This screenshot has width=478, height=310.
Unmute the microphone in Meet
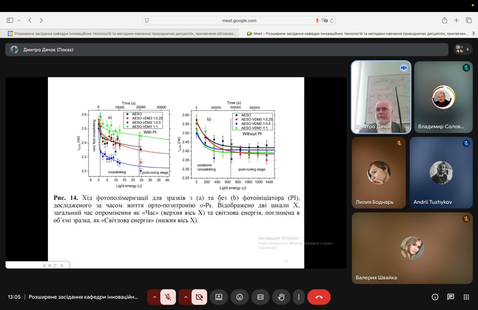(168, 297)
